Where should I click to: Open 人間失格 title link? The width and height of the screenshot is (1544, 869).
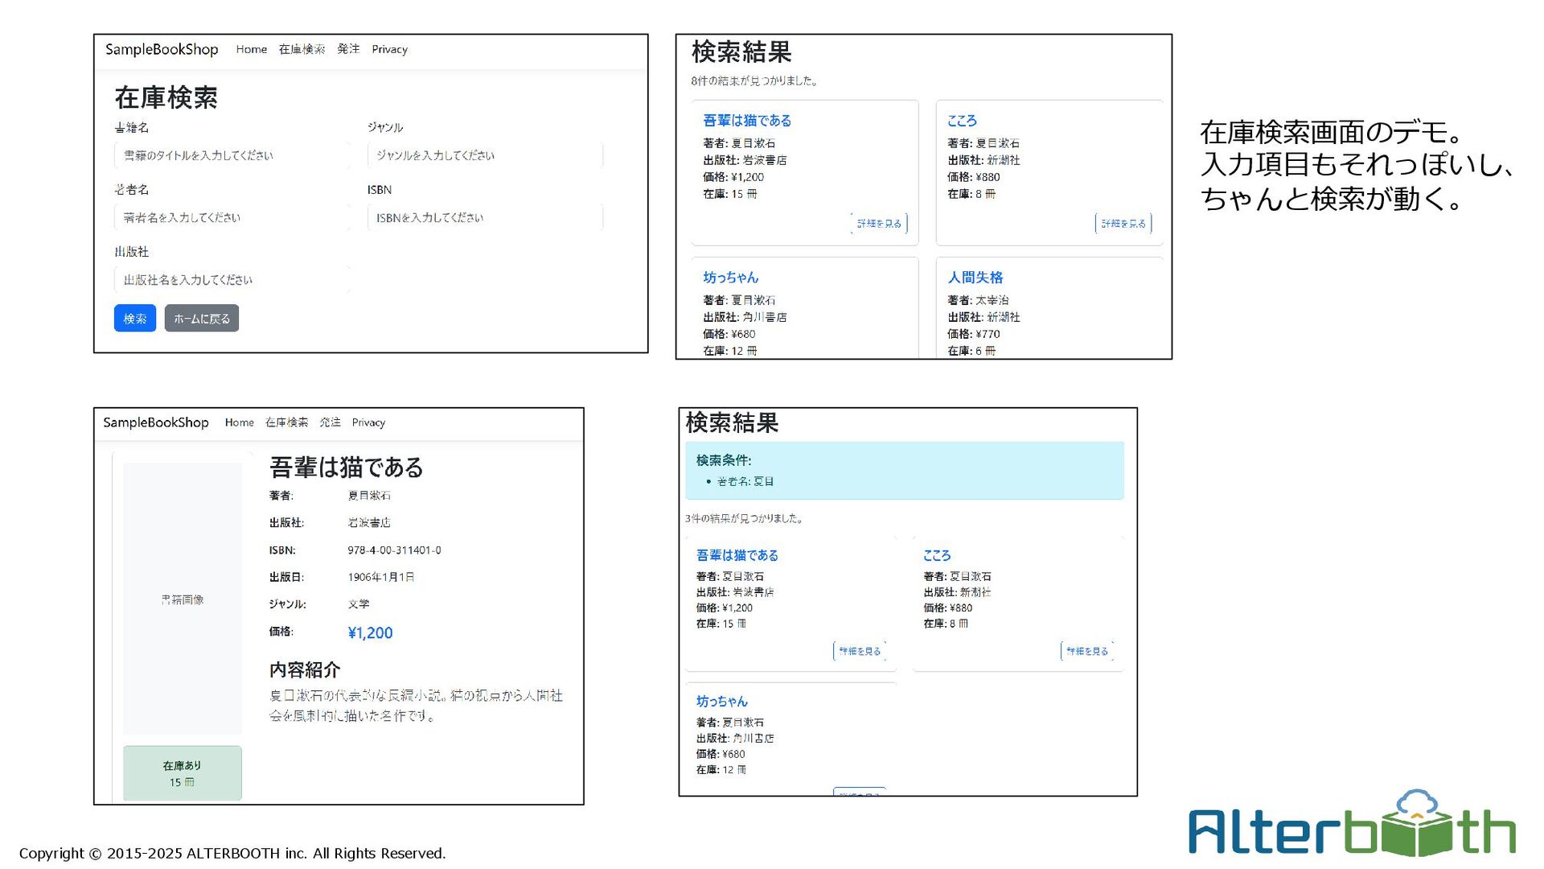975,278
